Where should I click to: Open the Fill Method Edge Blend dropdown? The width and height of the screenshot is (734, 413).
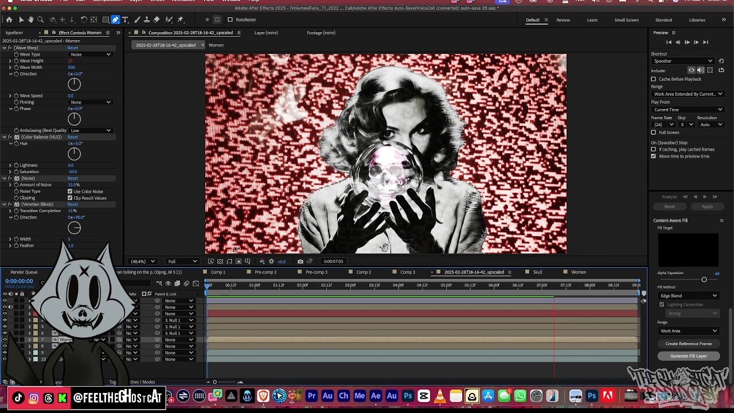(x=688, y=296)
